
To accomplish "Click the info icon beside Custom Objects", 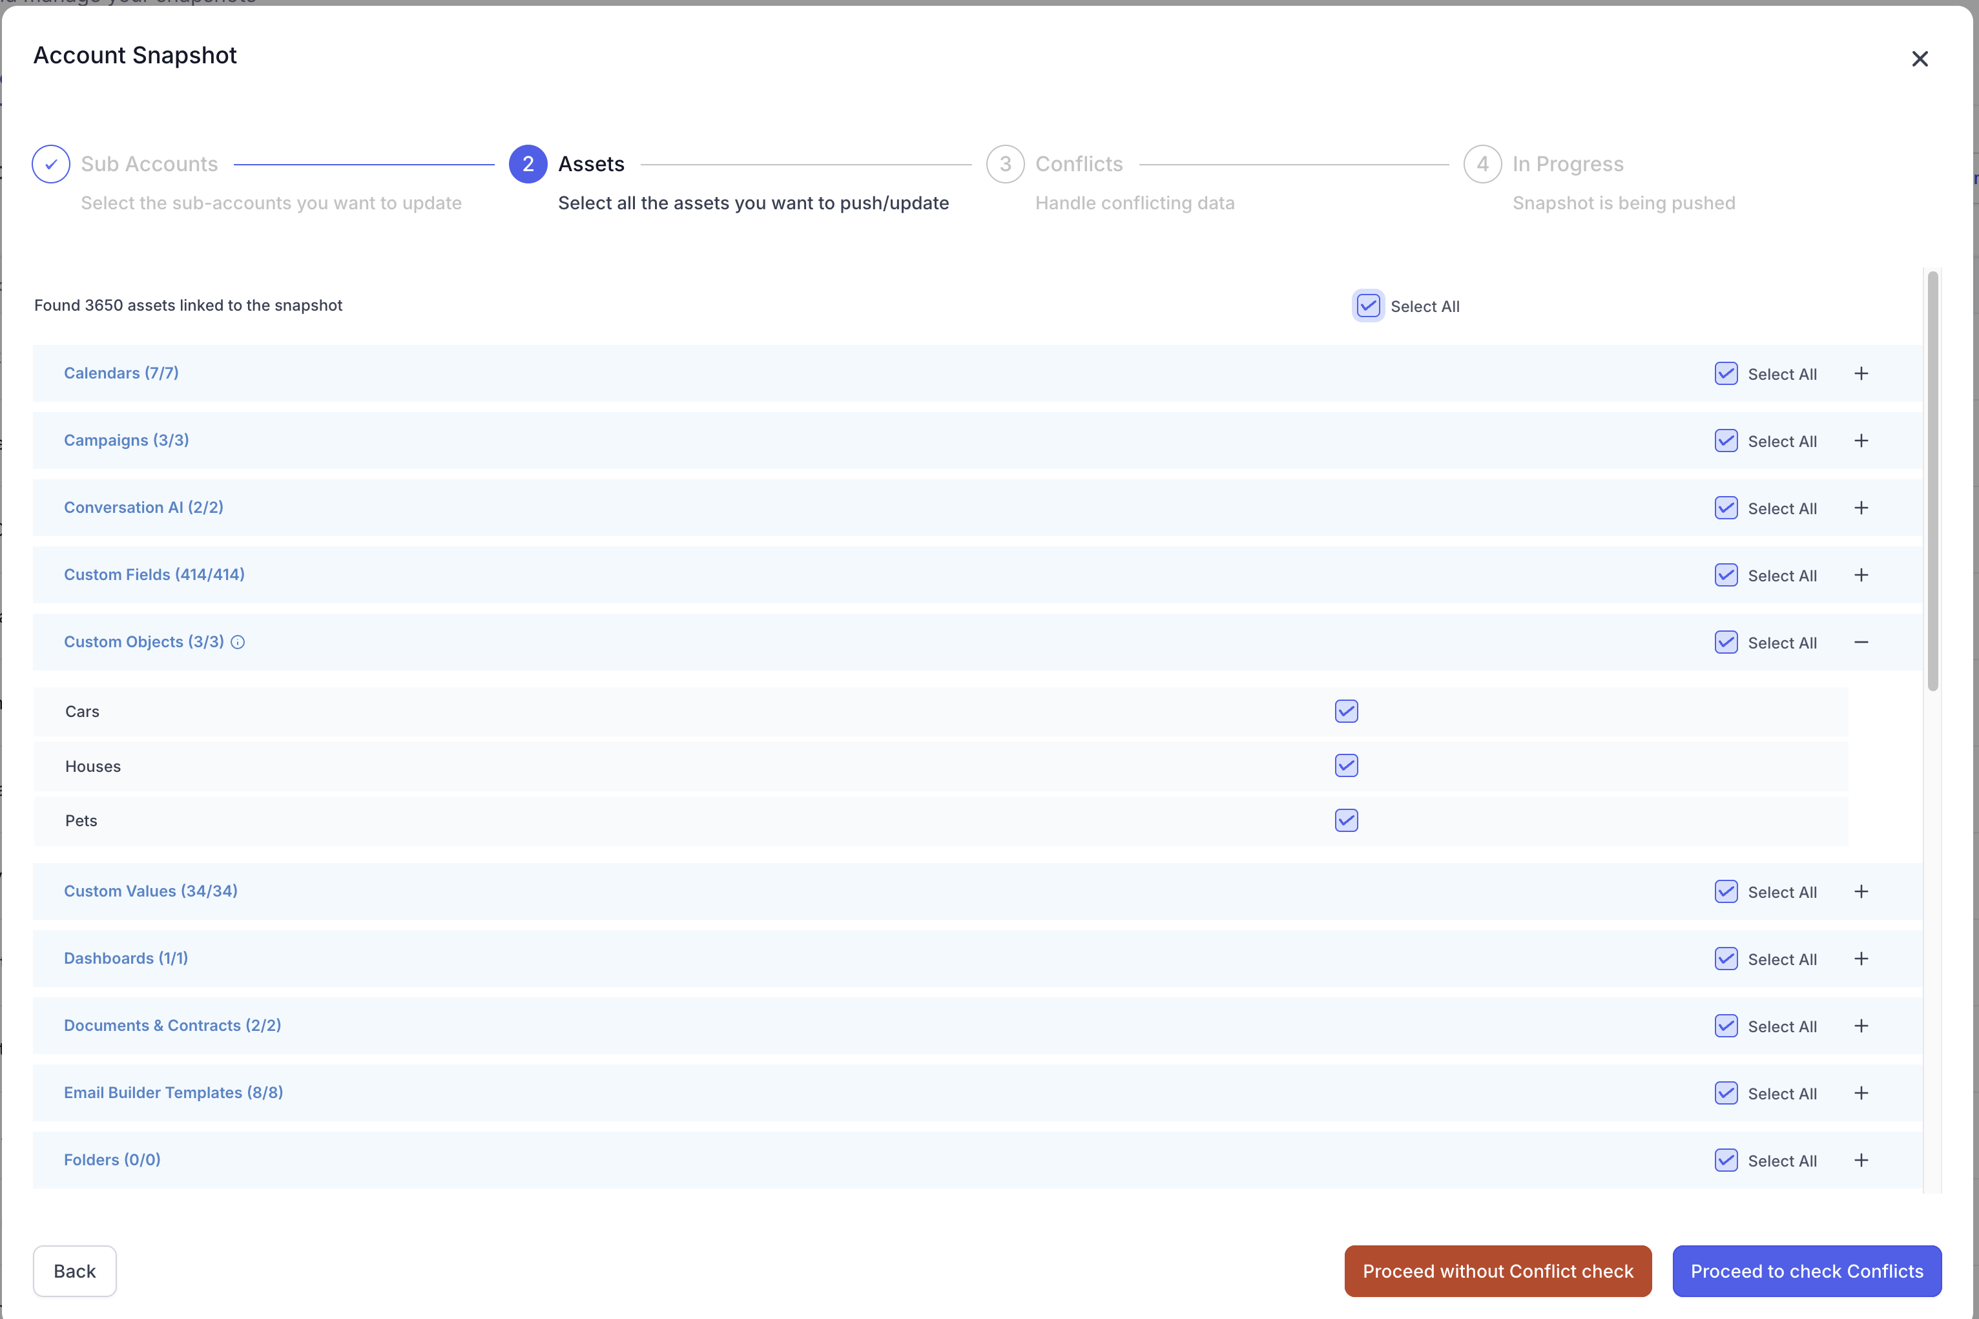I will pyautogui.click(x=238, y=643).
